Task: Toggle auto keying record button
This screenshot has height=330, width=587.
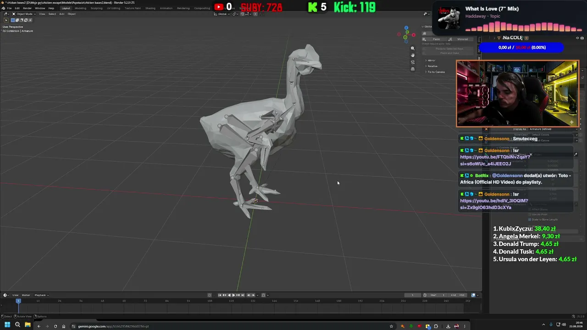Action: [210, 295]
